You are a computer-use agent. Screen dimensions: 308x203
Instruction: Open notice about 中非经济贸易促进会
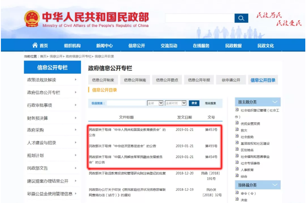[122, 146]
